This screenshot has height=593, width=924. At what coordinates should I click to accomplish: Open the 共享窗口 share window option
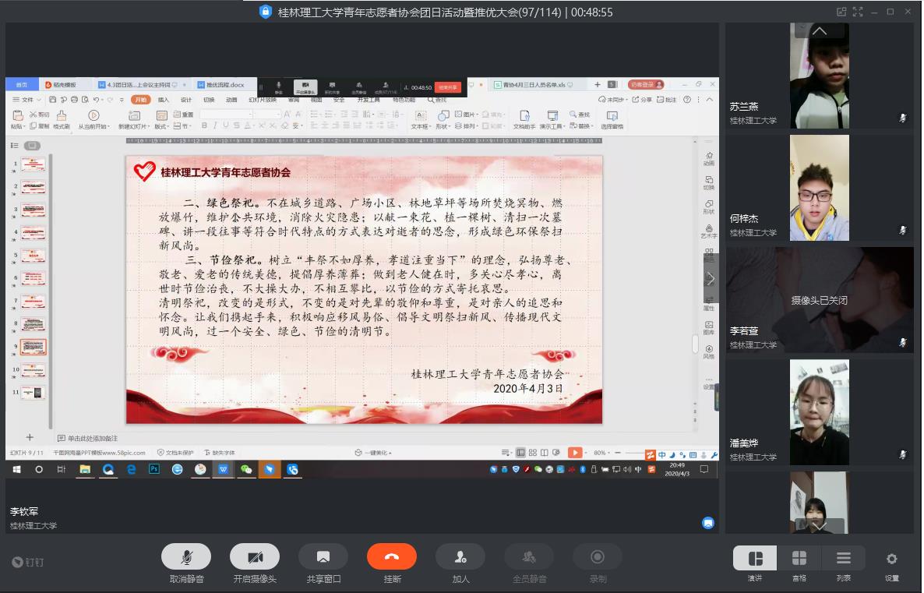[x=323, y=556]
